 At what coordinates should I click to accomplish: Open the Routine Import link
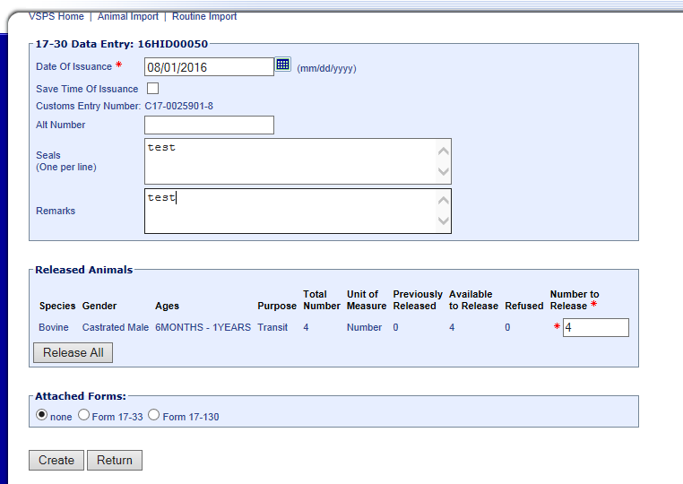tap(204, 16)
